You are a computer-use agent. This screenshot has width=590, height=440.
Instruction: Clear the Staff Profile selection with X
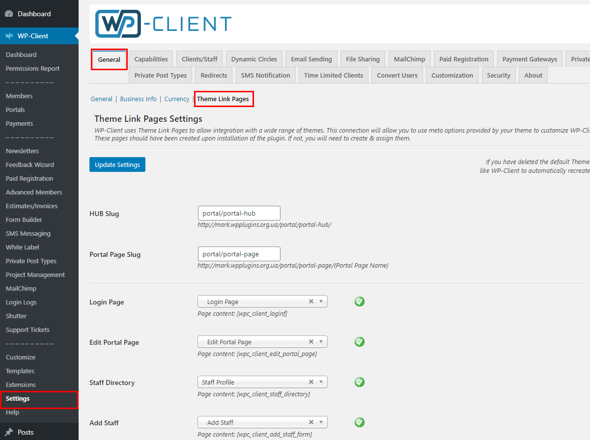pos(311,382)
